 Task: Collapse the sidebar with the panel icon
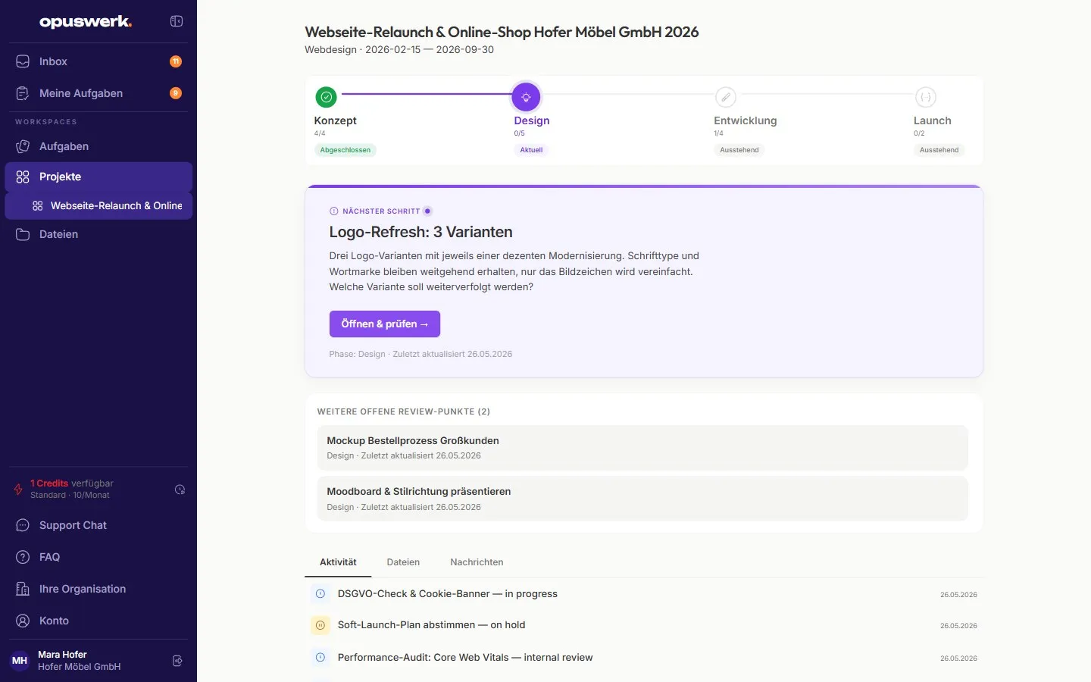[x=177, y=21]
